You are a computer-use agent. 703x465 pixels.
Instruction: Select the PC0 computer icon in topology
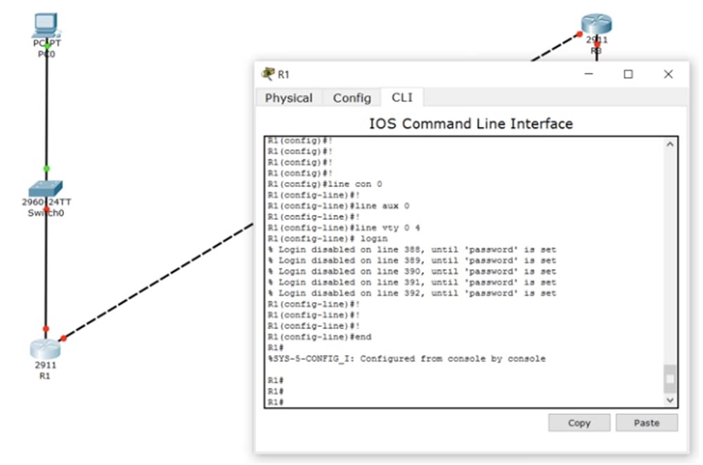pyautogui.click(x=45, y=25)
